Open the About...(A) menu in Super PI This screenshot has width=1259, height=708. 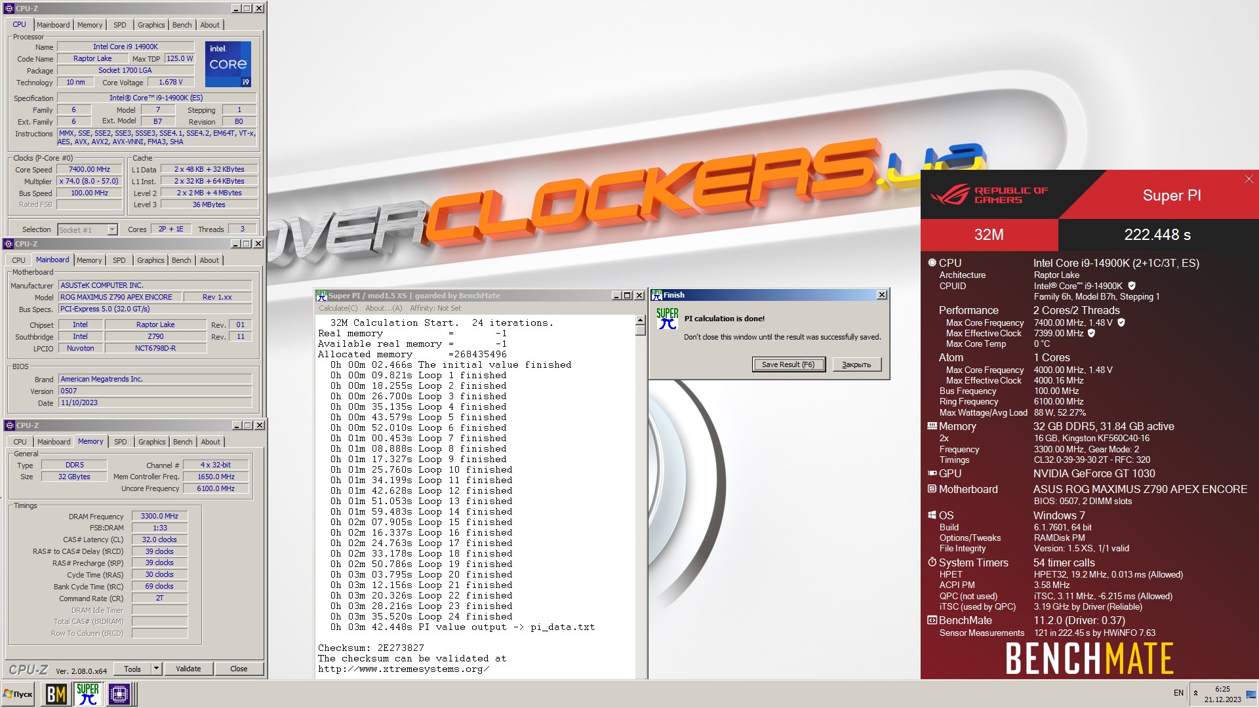(384, 308)
